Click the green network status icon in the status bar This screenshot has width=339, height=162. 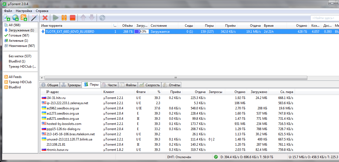coord(216,157)
